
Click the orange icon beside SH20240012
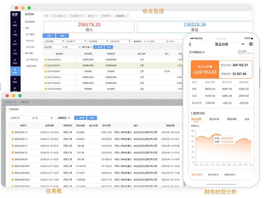pos(13,146)
